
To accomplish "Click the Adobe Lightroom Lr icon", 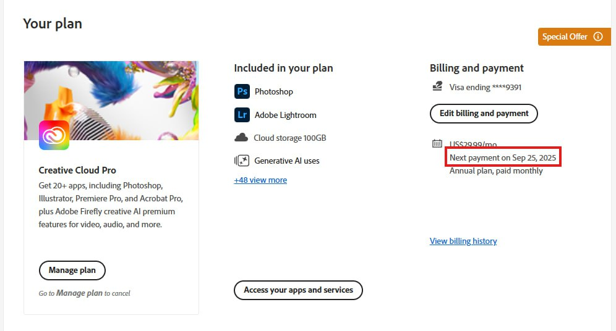I will pos(242,115).
